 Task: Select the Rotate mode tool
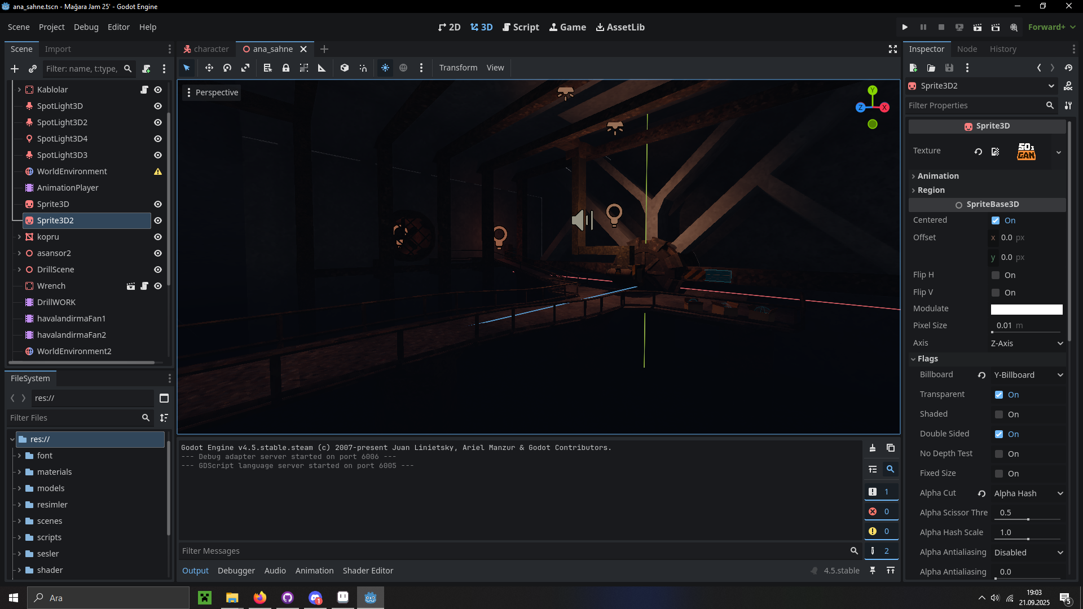(227, 68)
